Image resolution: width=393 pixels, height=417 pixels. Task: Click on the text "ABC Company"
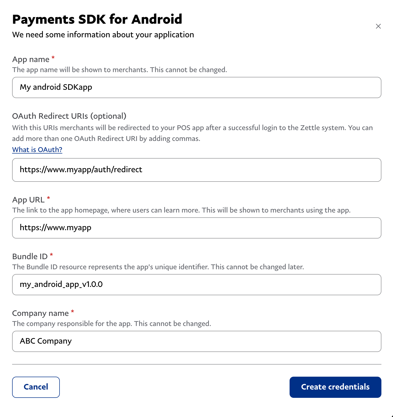[x=46, y=341]
